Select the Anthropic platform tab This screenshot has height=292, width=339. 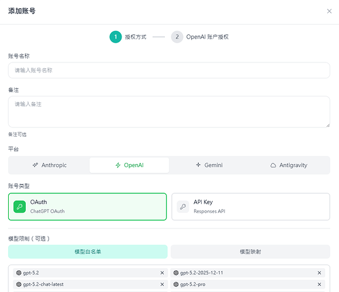(x=50, y=165)
